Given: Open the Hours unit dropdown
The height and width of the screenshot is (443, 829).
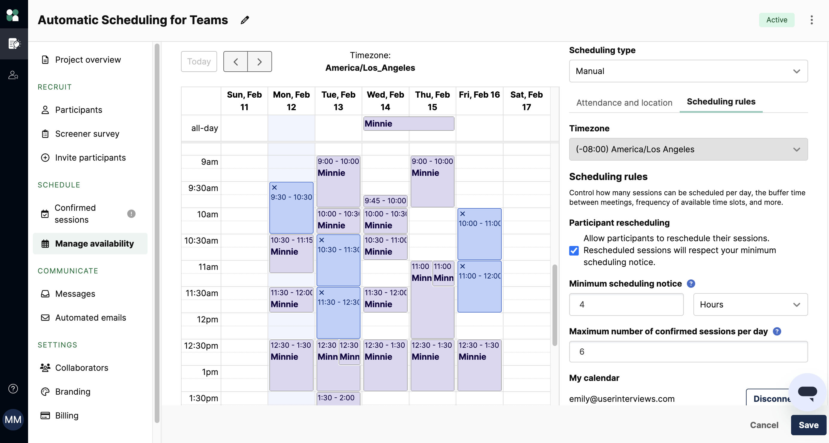Looking at the screenshot, I should pyautogui.click(x=750, y=304).
